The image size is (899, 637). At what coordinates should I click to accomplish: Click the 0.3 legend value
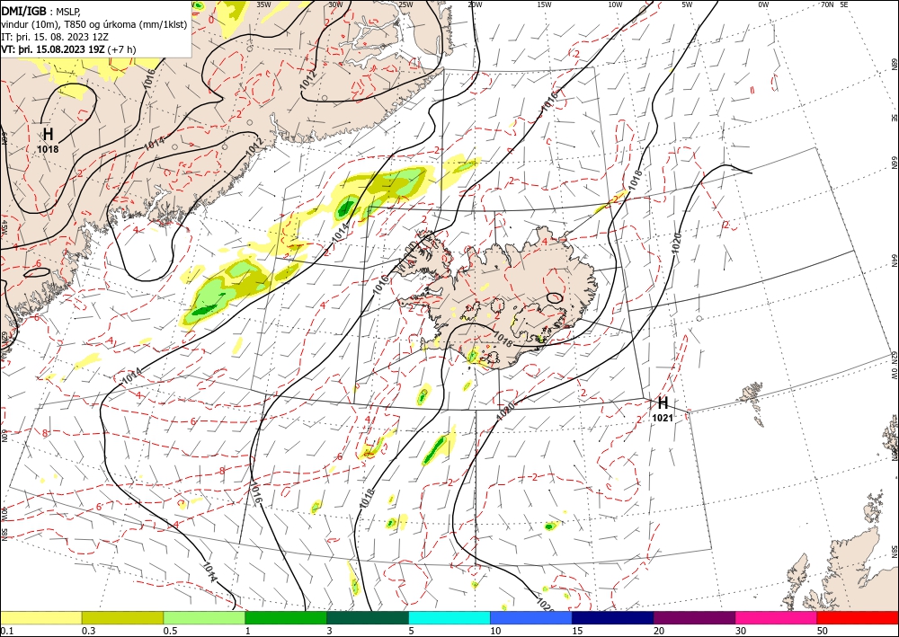coord(88,631)
